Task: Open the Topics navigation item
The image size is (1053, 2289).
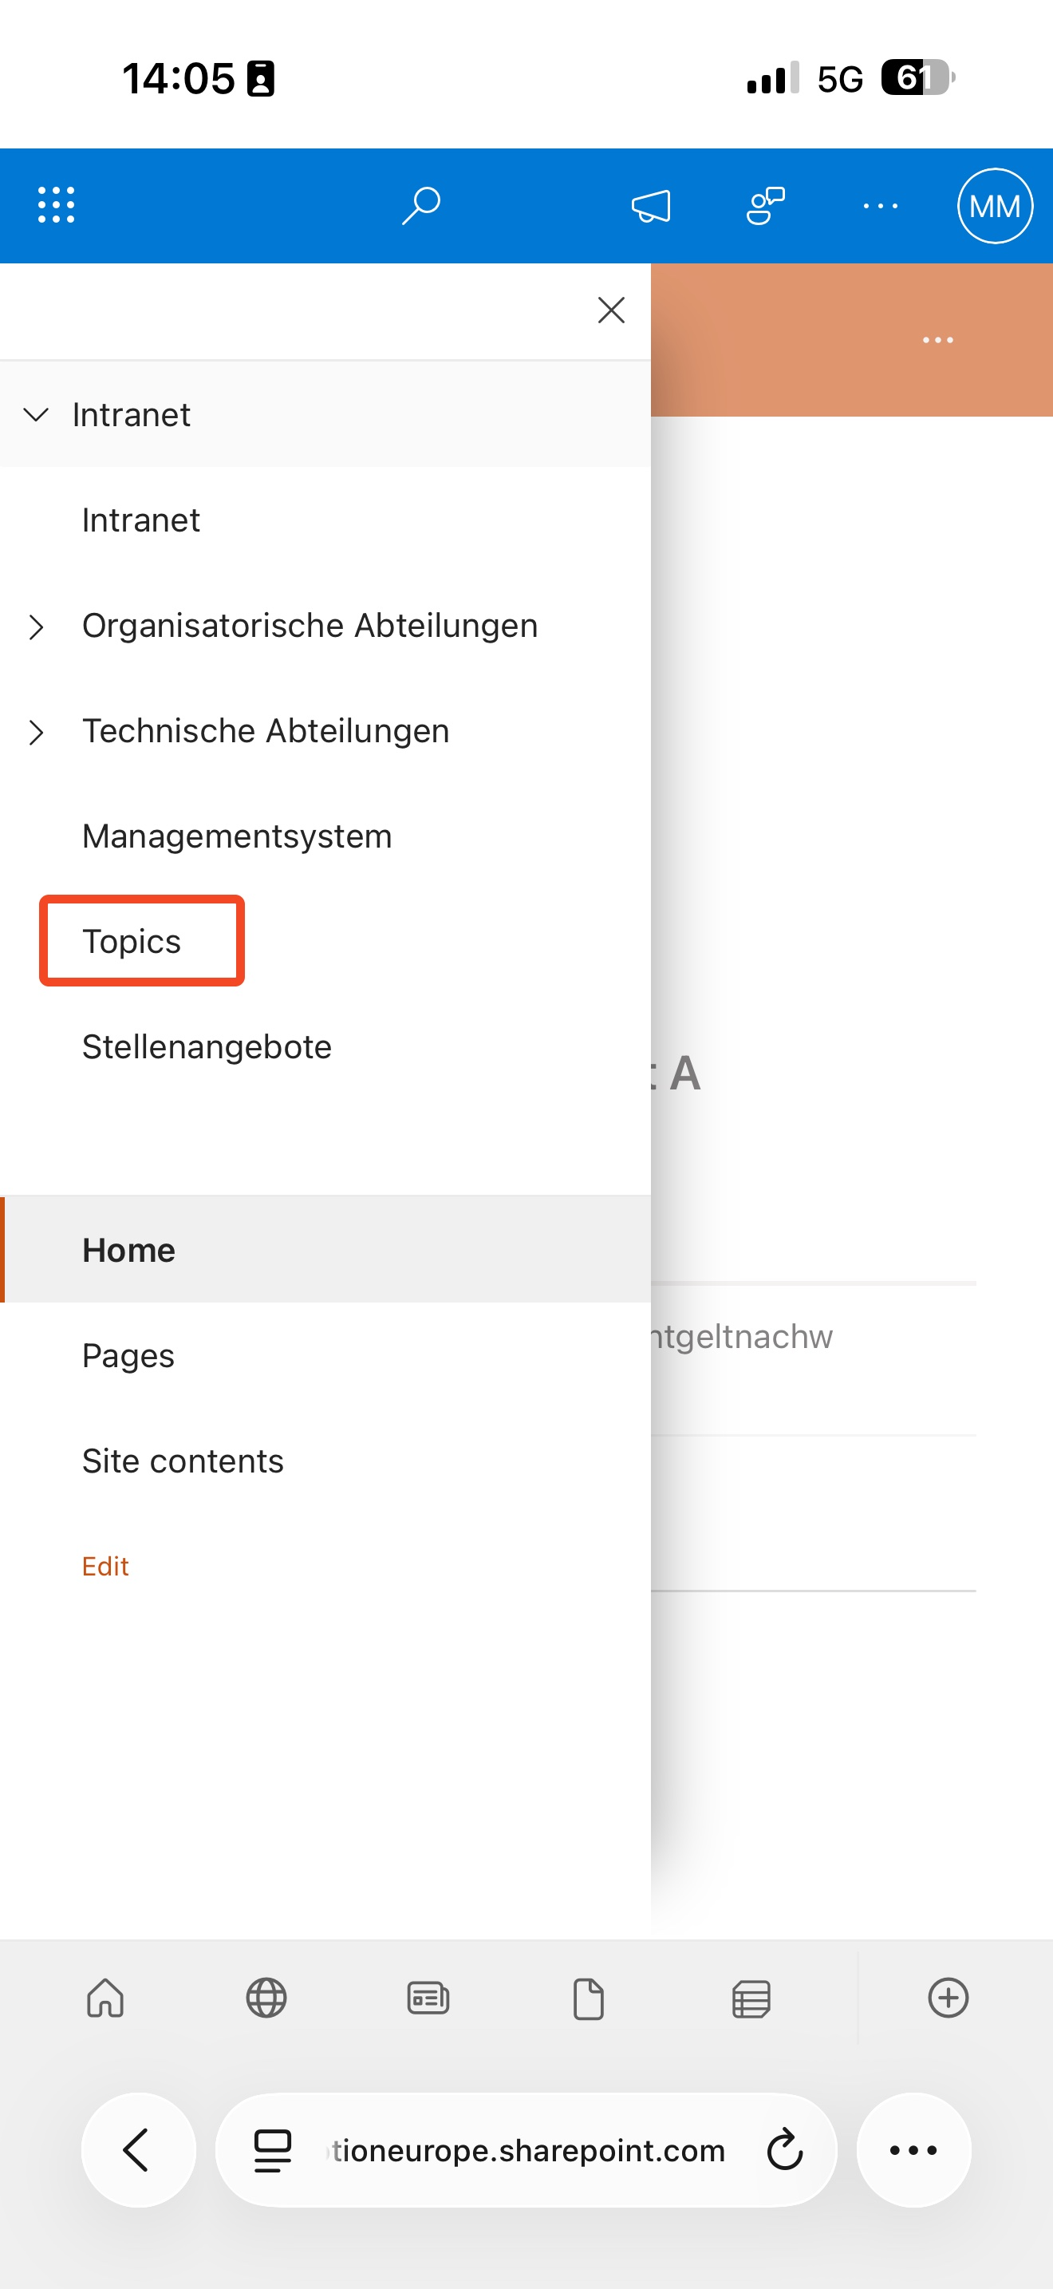Action: [x=132, y=941]
